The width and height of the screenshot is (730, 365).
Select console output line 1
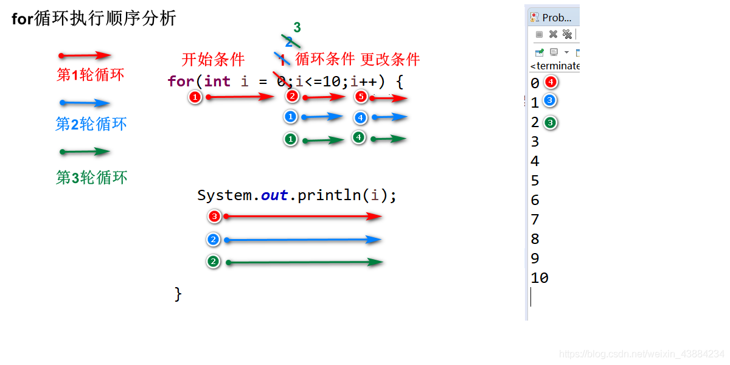[535, 103]
